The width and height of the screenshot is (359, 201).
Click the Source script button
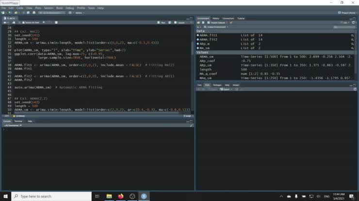click(x=179, y=23)
